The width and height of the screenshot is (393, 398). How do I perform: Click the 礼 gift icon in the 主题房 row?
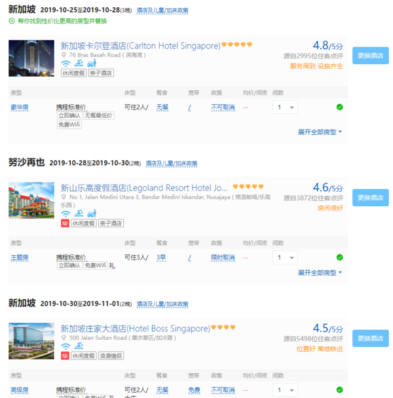pos(112,266)
